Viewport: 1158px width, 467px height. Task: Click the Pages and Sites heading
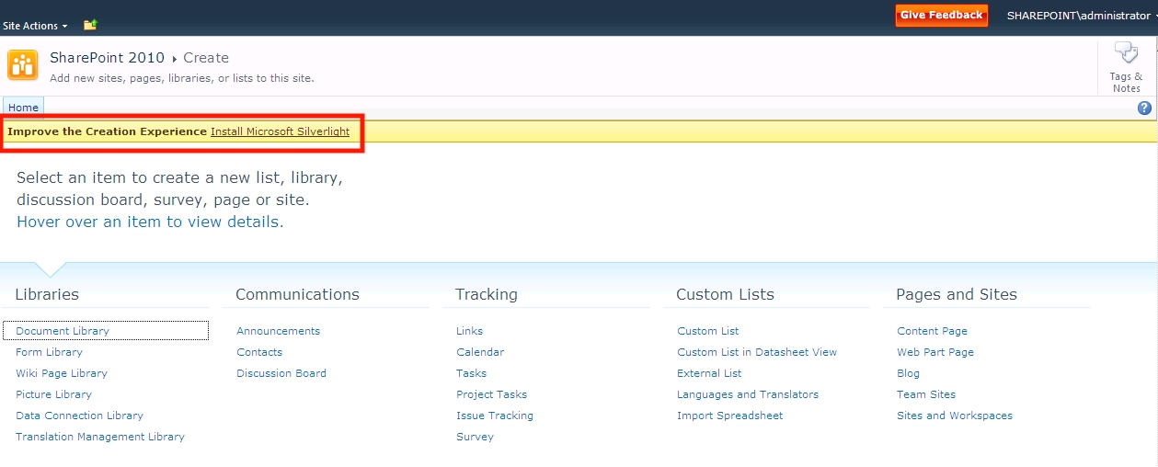click(957, 294)
